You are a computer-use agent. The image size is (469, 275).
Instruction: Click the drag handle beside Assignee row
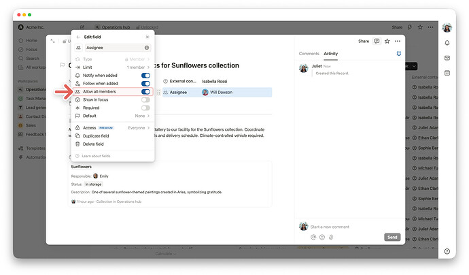(158, 93)
